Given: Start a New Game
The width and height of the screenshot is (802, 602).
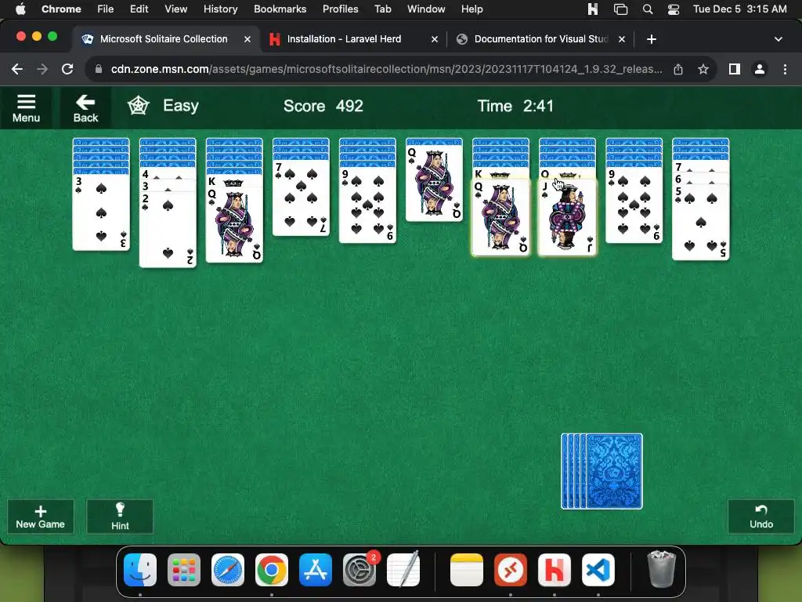Looking at the screenshot, I should pos(41,517).
